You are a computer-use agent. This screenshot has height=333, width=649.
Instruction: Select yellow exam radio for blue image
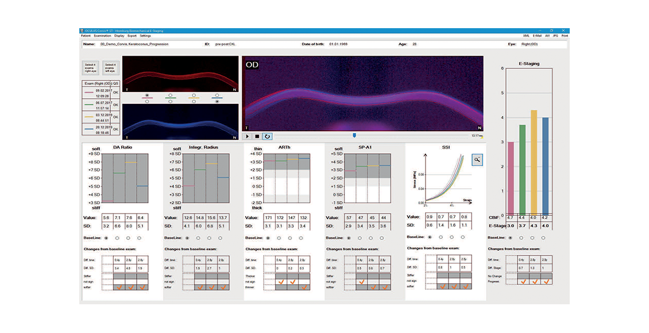tap(194, 102)
